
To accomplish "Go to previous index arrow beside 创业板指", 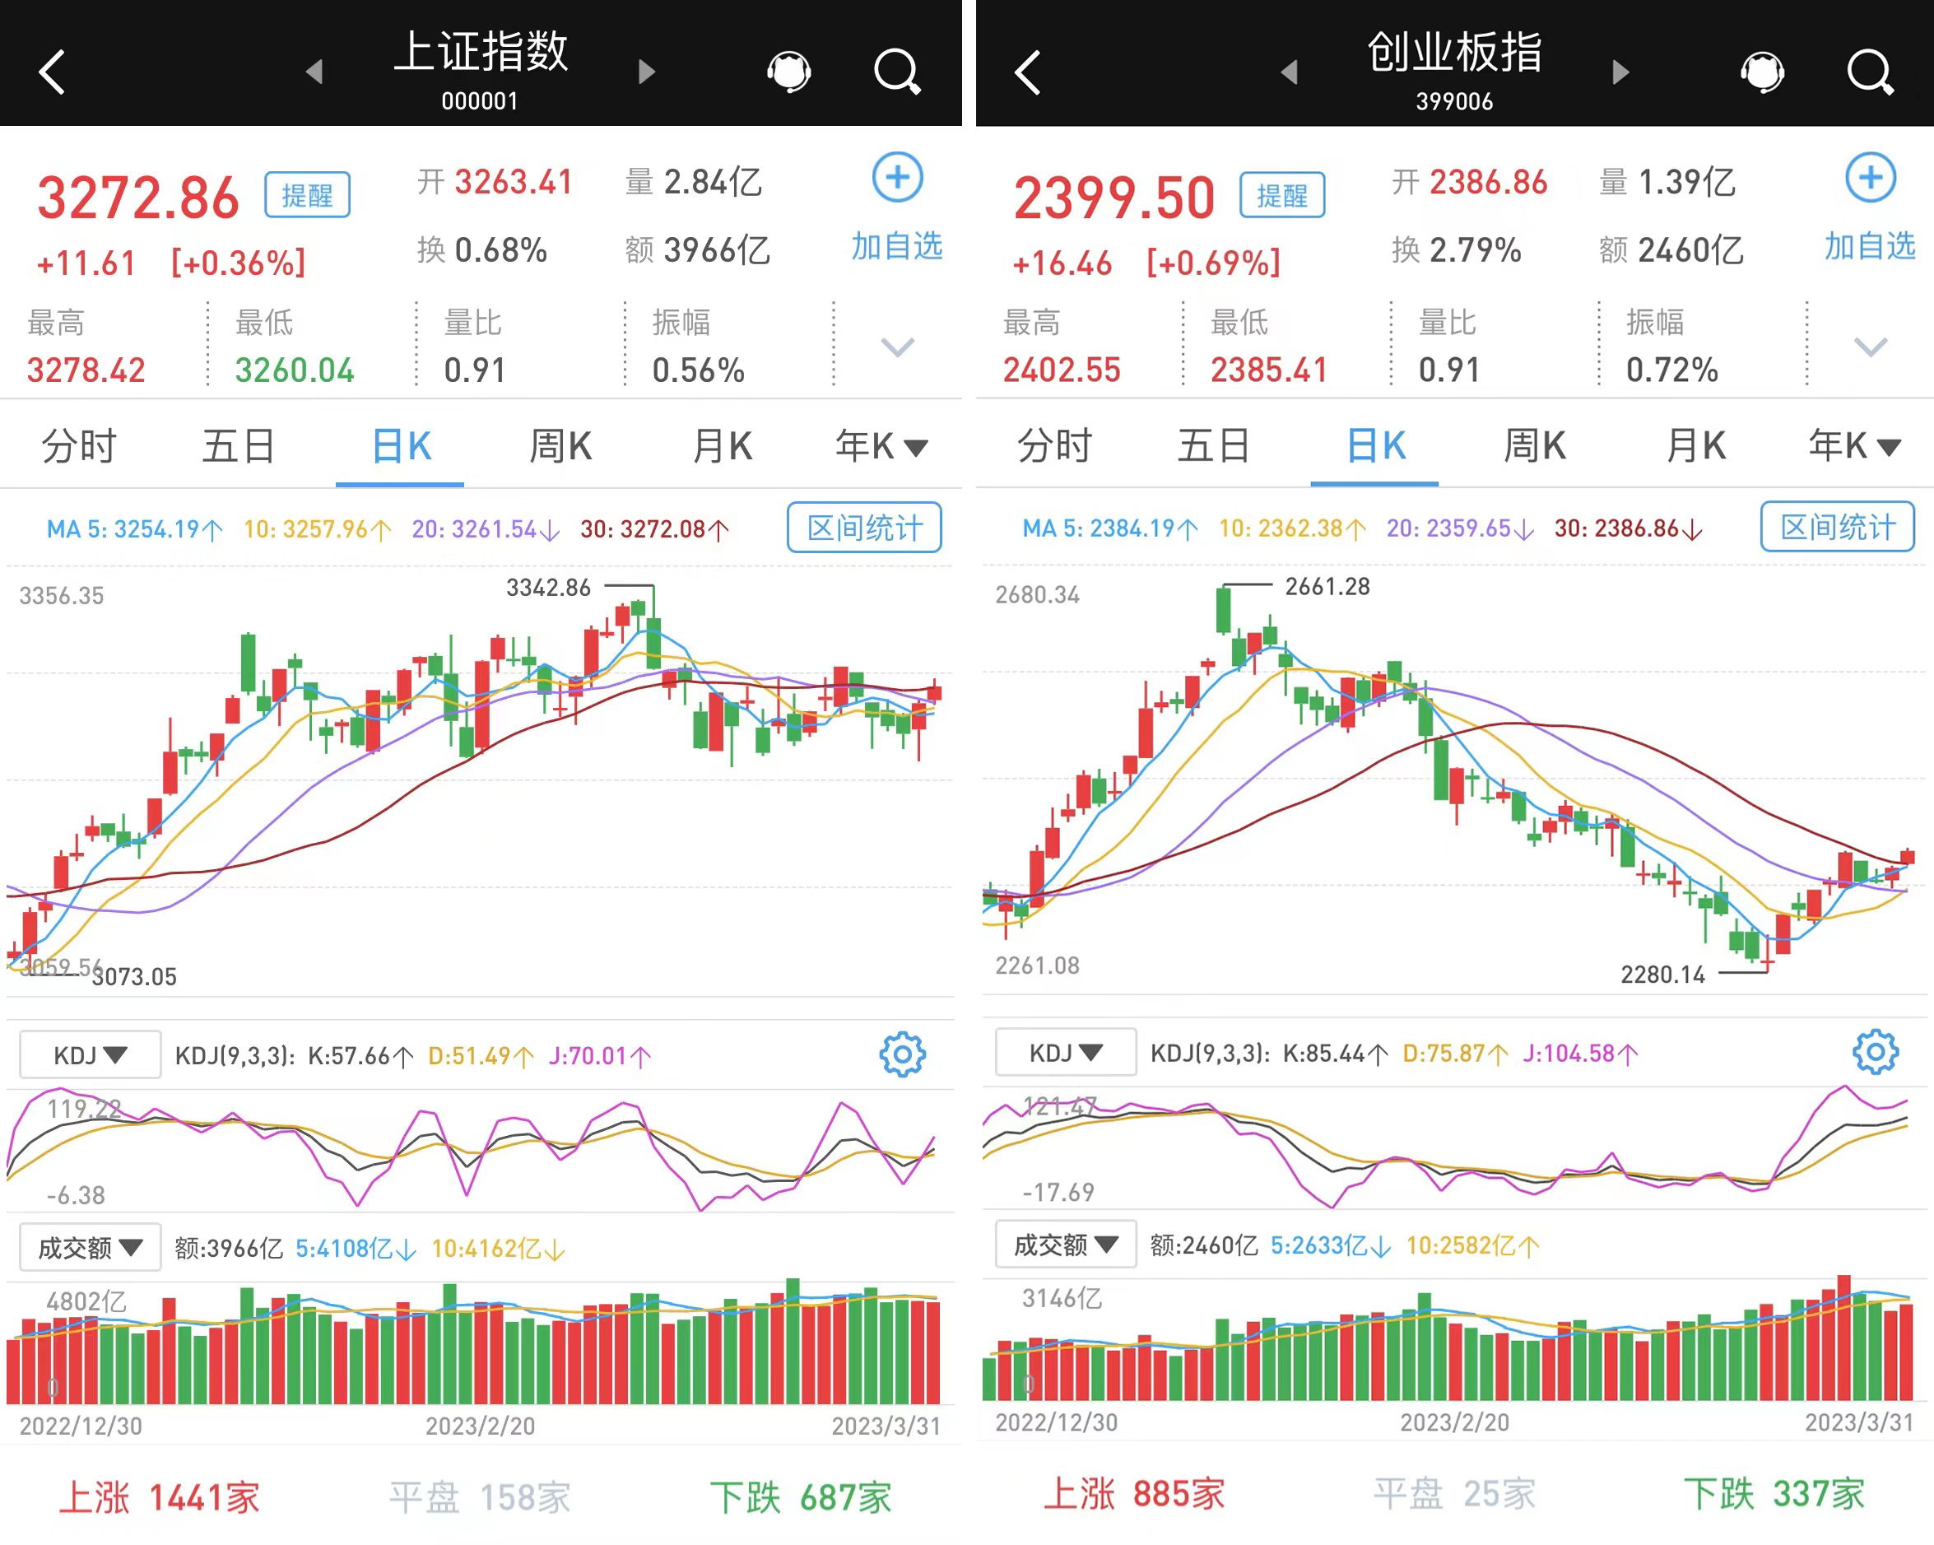I will point(1289,72).
